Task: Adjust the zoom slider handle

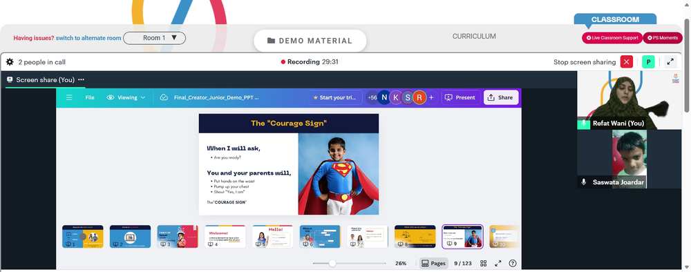Action: pos(332,263)
